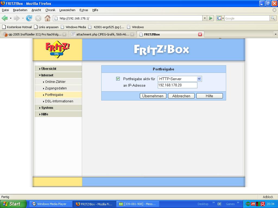The width and height of the screenshot is (278, 208).
Task: Open the Hilfe menu in menu bar
Action: (x=95, y=10)
